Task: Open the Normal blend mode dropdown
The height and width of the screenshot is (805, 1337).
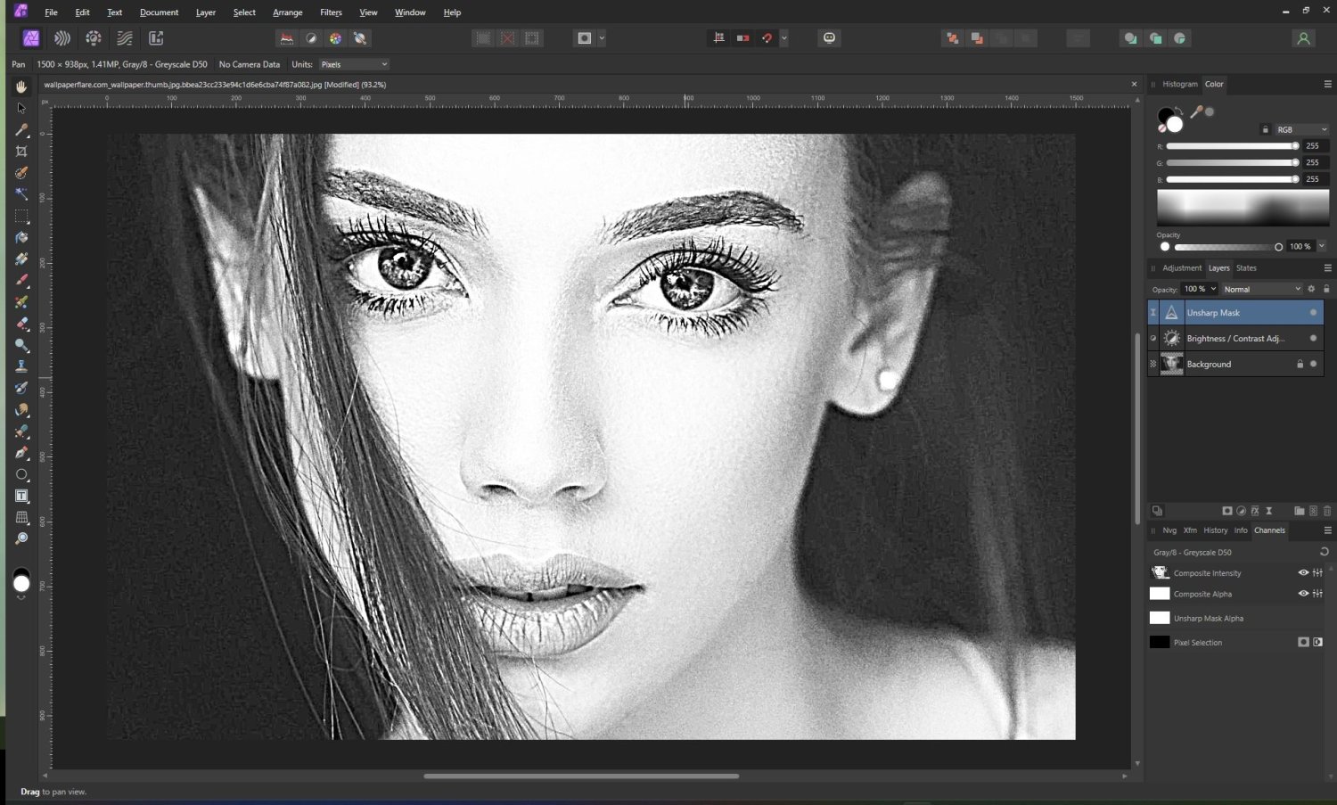Action: coord(1261,289)
